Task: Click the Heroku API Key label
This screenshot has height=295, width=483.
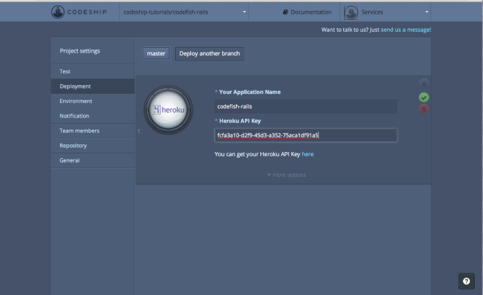Action: (x=239, y=121)
